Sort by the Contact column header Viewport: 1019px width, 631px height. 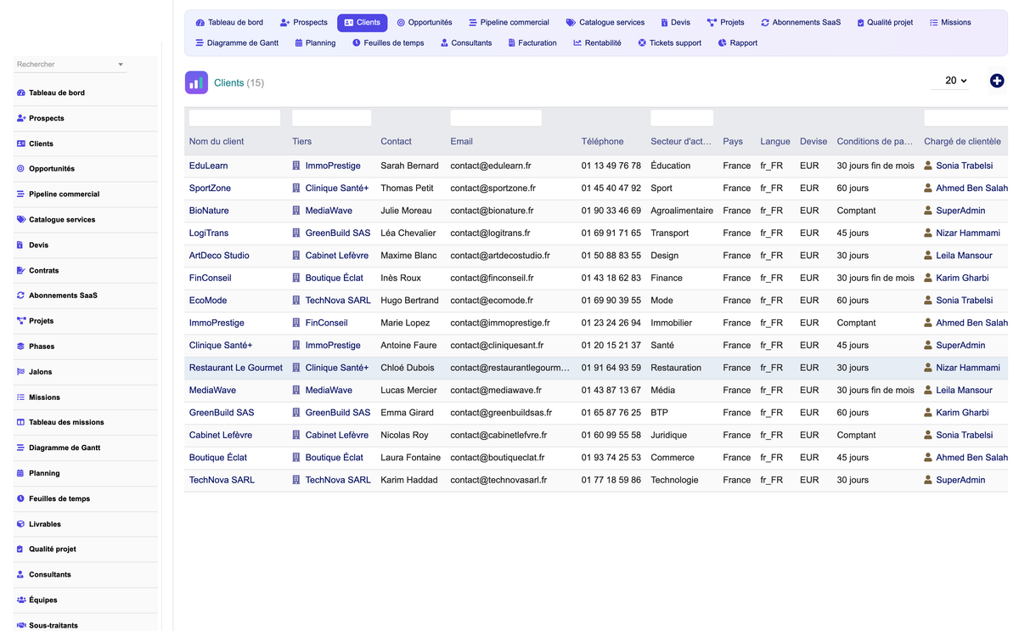pyautogui.click(x=396, y=142)
